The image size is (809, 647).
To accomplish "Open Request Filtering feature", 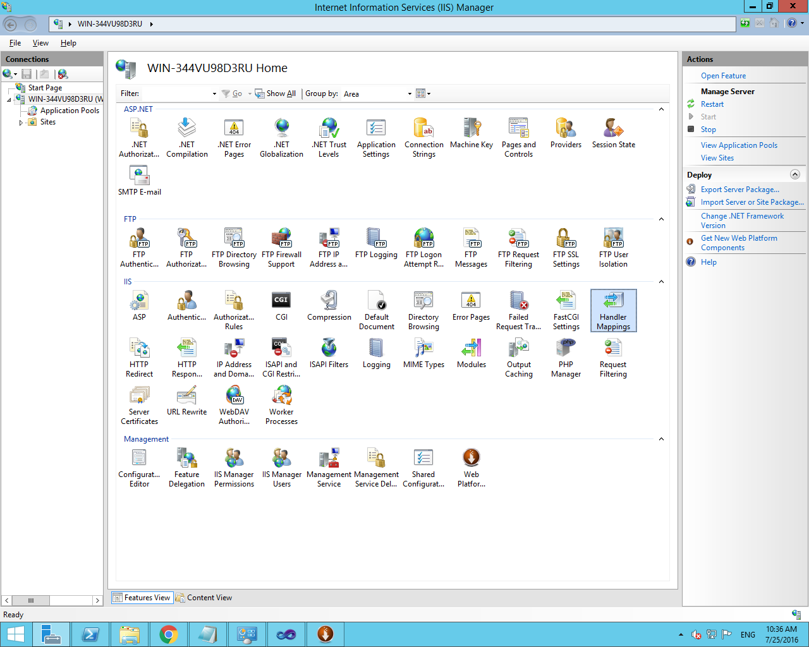I will pyautogui.click(x=613, y=358).
